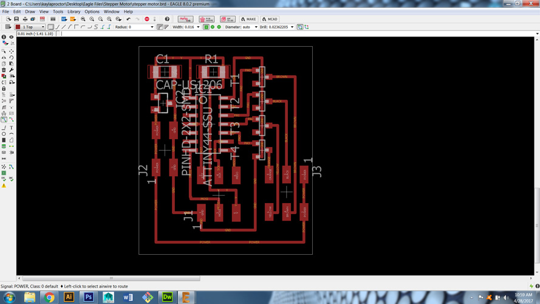Viewport: 540px width, 304px height.
Task: Expand the Radius dropdown arrow
Action: pos(152,27)
